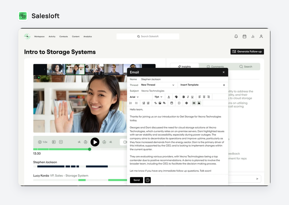This screenshot has height=205, width=289.
Task: Click the crosshair target icon in the email toolbar
Action: pyautogui.click(x=186, y=103)
